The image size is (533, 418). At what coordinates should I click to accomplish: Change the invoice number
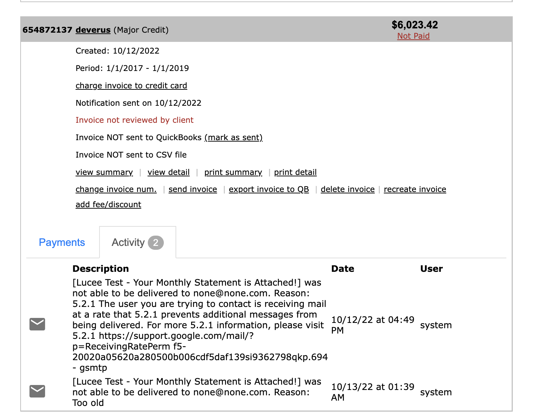[116, 189]
